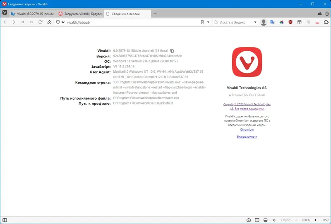This screenshot has width=331, height=224.
Task: Click the 0:59 clock in status bar
Action: coord(326,220)
